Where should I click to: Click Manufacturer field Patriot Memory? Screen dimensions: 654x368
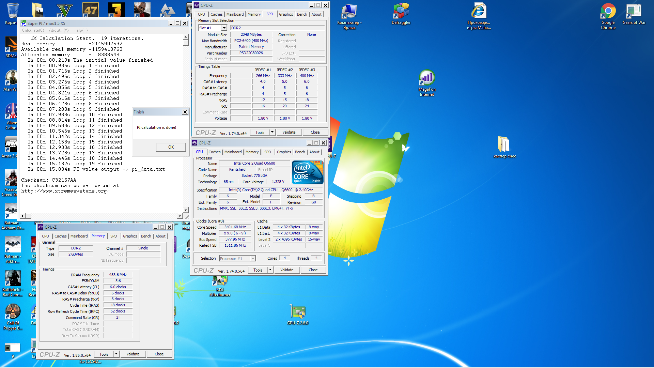(x=251, y=47)
